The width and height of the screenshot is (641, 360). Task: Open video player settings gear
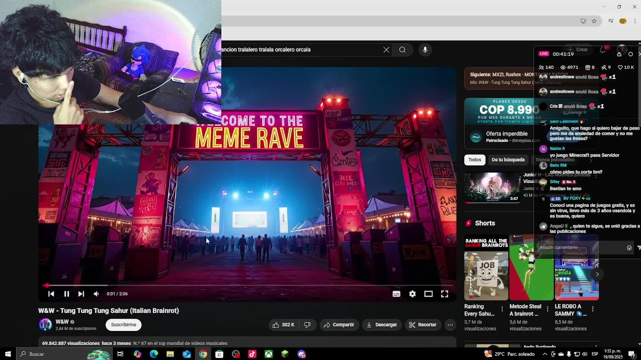click(x=412, y=294)
